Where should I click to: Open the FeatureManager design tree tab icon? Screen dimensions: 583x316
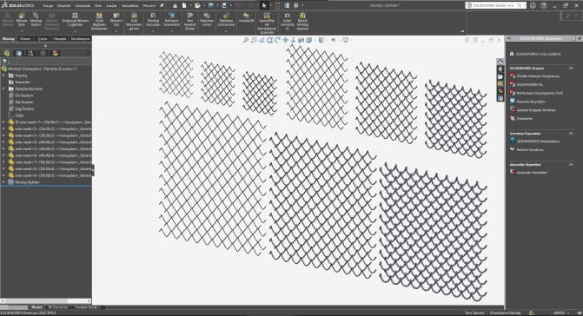click(7, 53)
